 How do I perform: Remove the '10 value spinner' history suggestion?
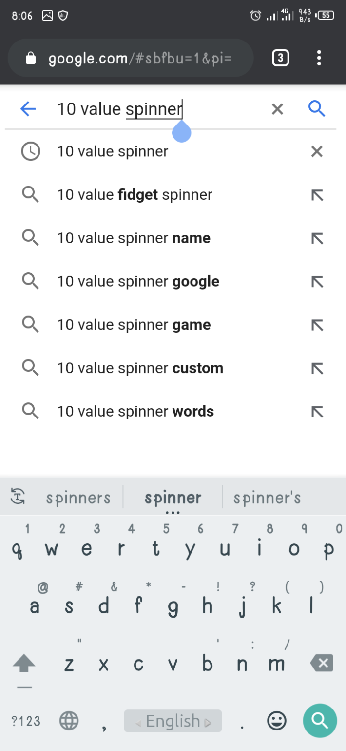point(317,152)
